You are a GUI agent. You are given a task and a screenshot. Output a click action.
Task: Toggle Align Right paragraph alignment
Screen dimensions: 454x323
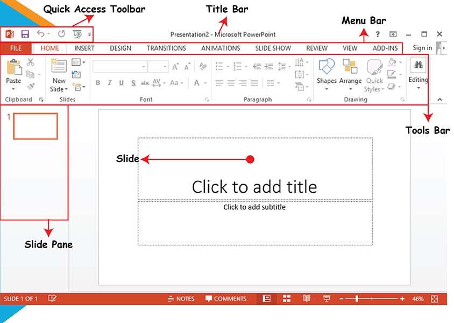click(x=243, y=83)
